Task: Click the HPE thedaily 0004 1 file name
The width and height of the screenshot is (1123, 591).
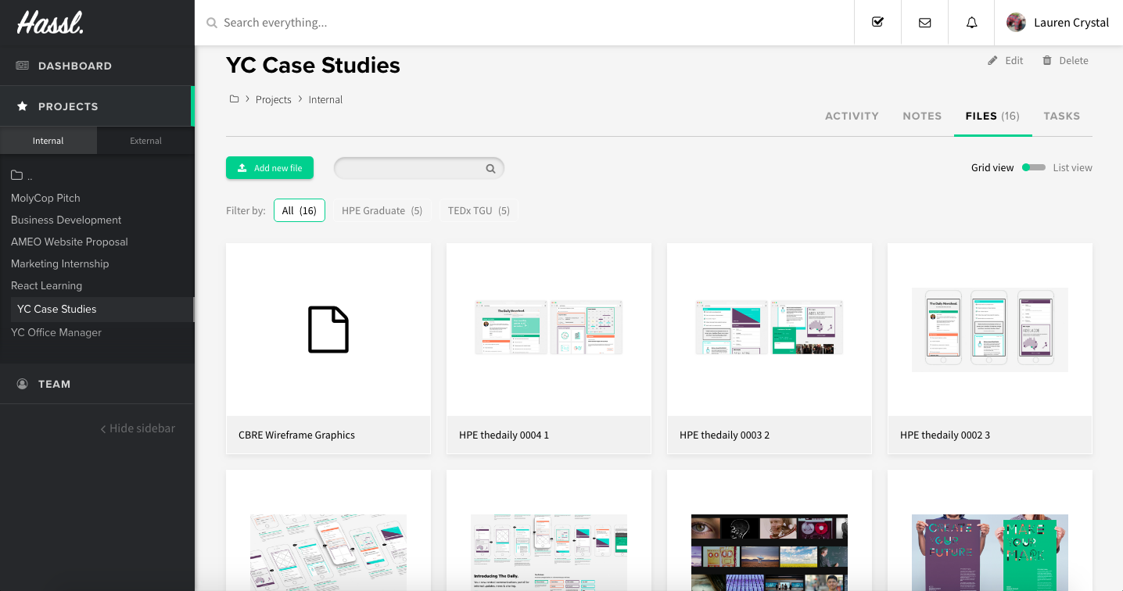Action: [504, 435]
